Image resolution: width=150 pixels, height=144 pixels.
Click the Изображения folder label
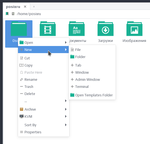pyautogui.click(x=134, y=41)
